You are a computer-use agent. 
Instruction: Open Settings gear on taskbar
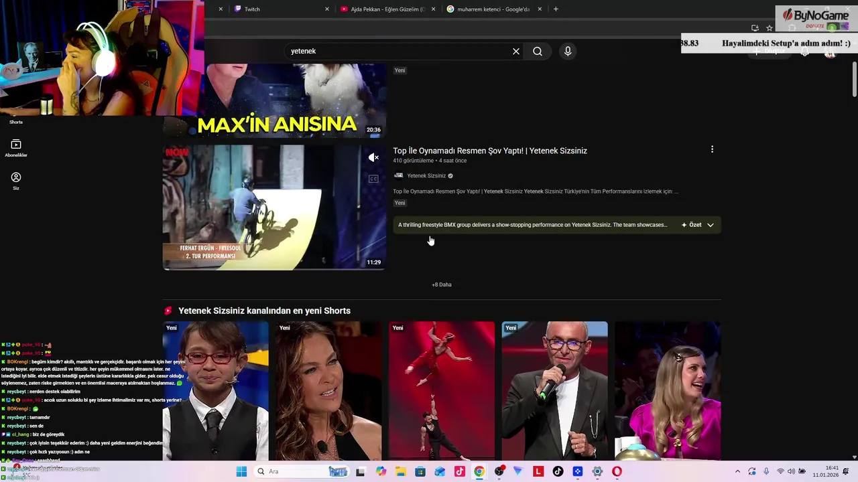pyautogui.click(x=597, y=471)
